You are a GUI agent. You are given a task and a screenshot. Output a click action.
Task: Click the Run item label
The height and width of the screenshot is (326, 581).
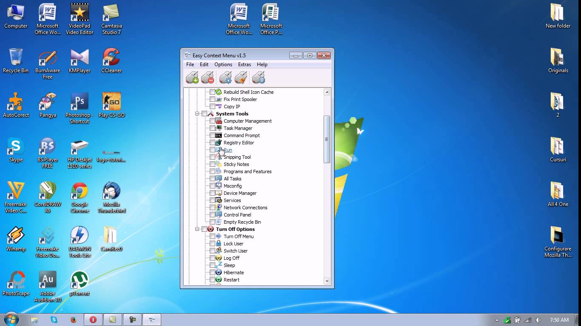click(228, 150)
